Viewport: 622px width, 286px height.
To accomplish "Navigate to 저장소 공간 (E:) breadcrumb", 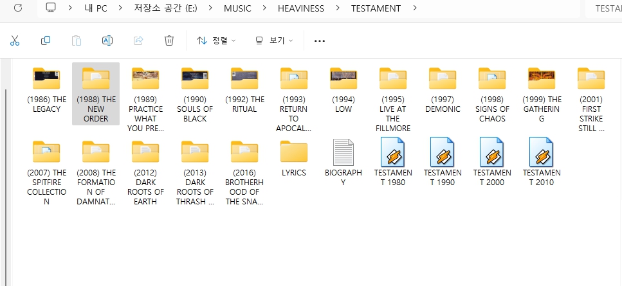I will coord(166,8).
